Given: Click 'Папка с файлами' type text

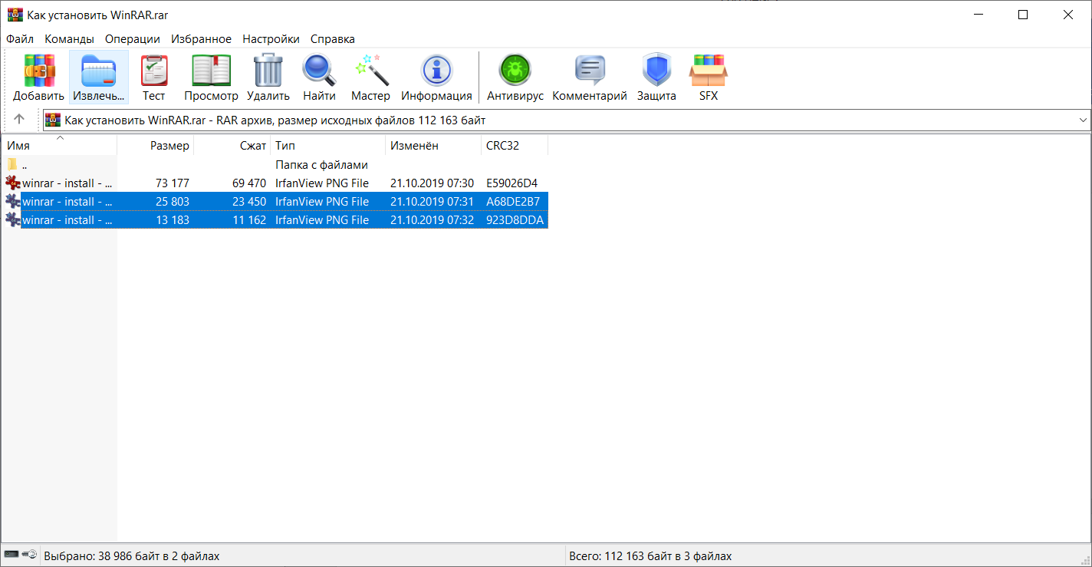Looking at the screenshot, I should (x=322, y=165).
